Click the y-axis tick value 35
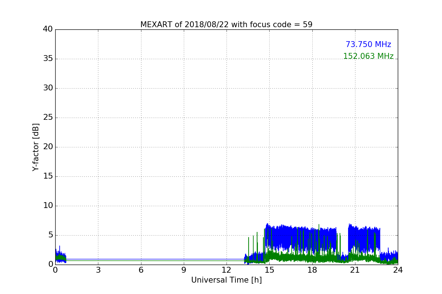The width and height of the screenshot is (442, 294). (x=48, y=59)
